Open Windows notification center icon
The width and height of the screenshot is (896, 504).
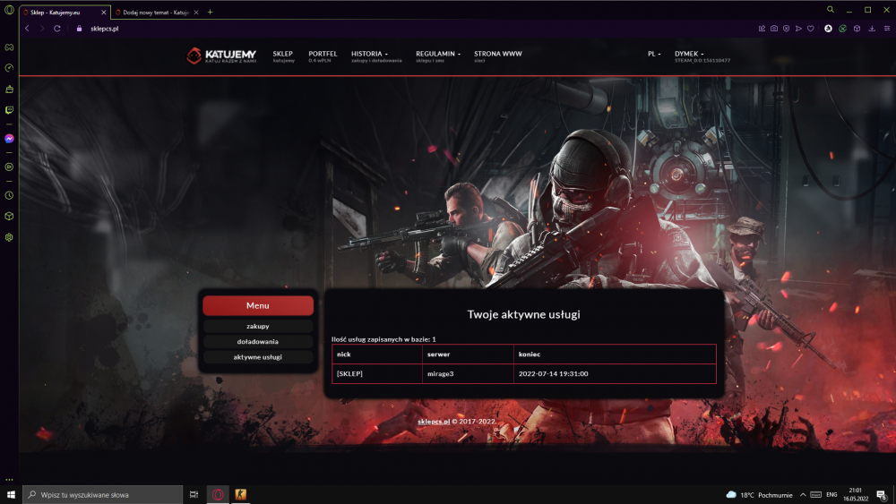click(x=882, y=495)
